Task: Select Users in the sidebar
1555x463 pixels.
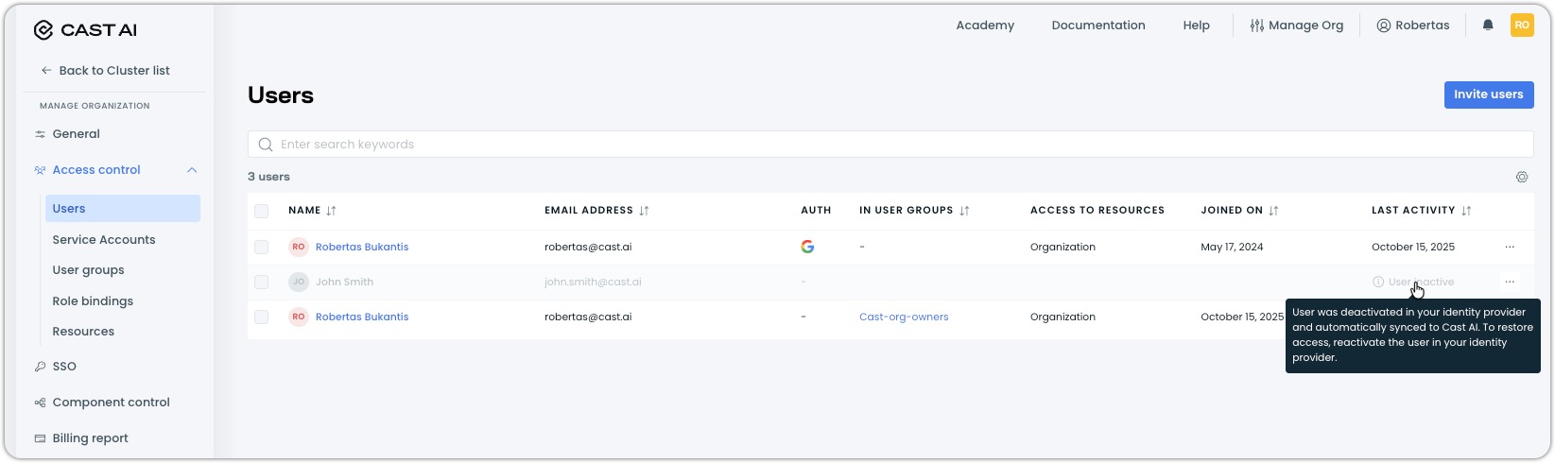Action: click(123, 209)
